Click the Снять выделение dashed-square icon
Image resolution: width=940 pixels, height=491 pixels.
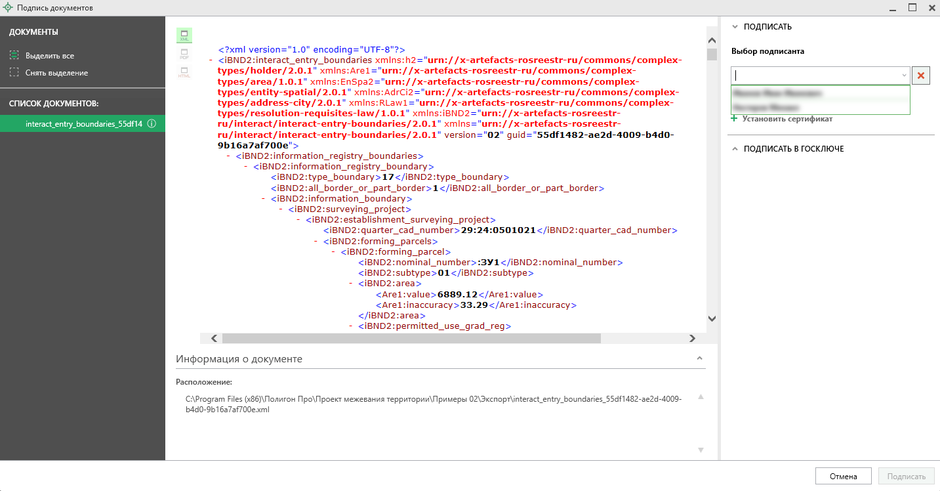tap(14, 73)
